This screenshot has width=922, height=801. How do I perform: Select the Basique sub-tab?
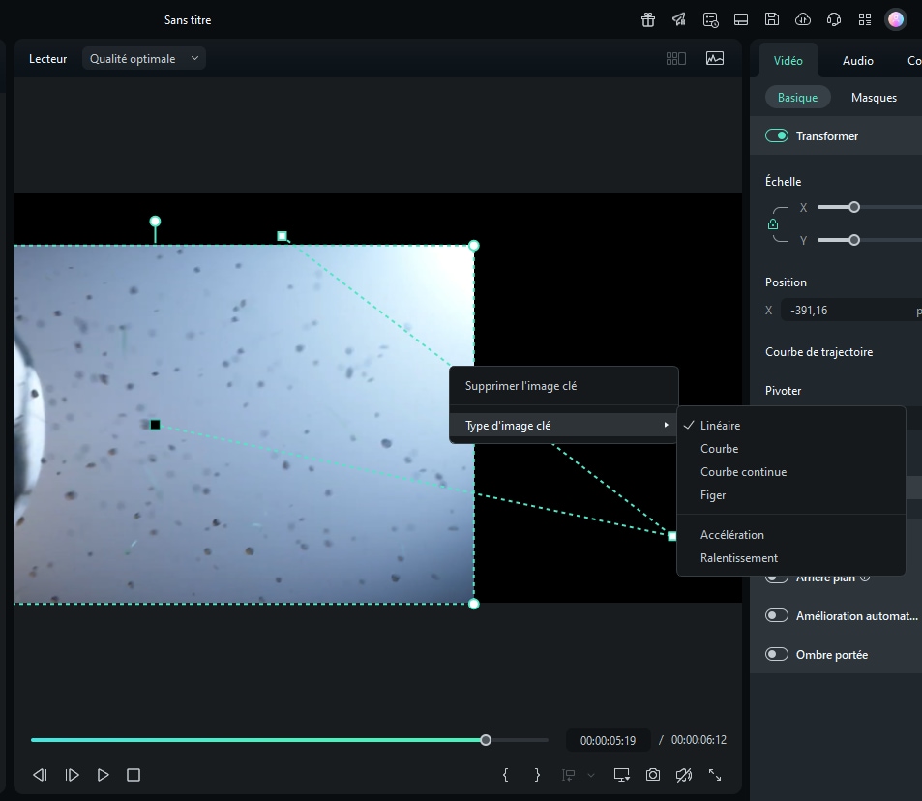coord(797,98)
